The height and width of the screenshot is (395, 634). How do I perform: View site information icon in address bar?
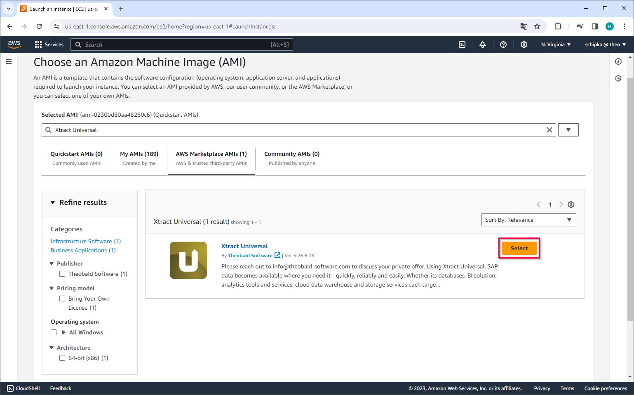(x=57, y=26)
